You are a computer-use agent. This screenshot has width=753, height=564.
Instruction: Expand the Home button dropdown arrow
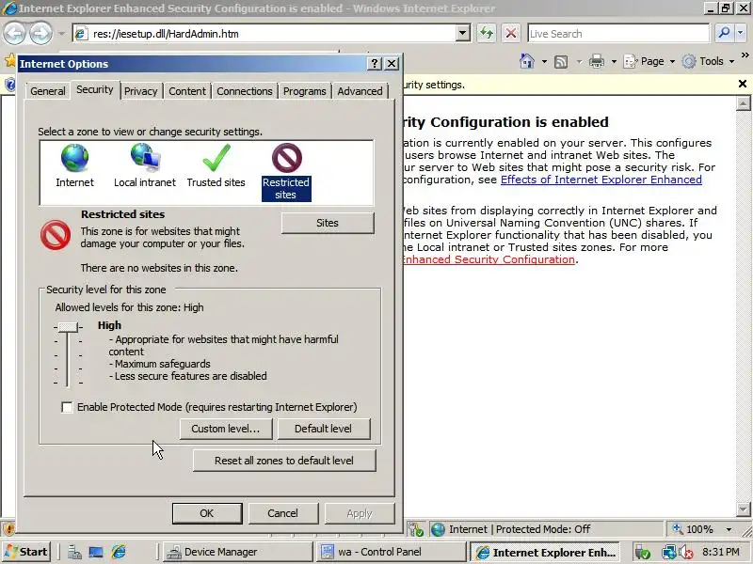tap(544, 61)
